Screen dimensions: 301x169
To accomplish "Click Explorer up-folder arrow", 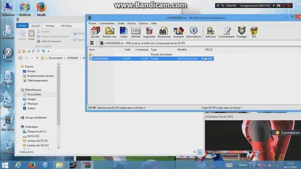I will (37, 58).
